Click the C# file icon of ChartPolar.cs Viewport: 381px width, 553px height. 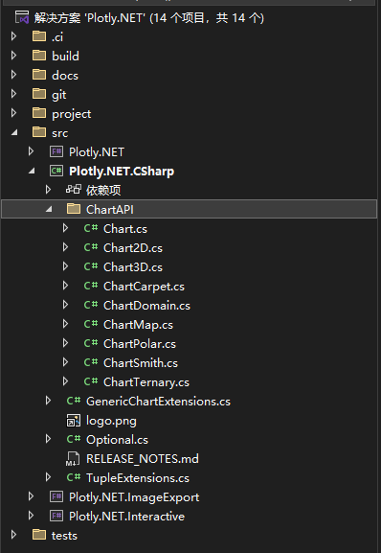point(91,343)
